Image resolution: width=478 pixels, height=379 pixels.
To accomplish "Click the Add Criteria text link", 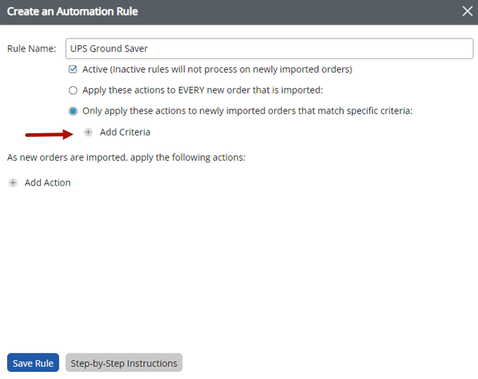I will (125, 133).
